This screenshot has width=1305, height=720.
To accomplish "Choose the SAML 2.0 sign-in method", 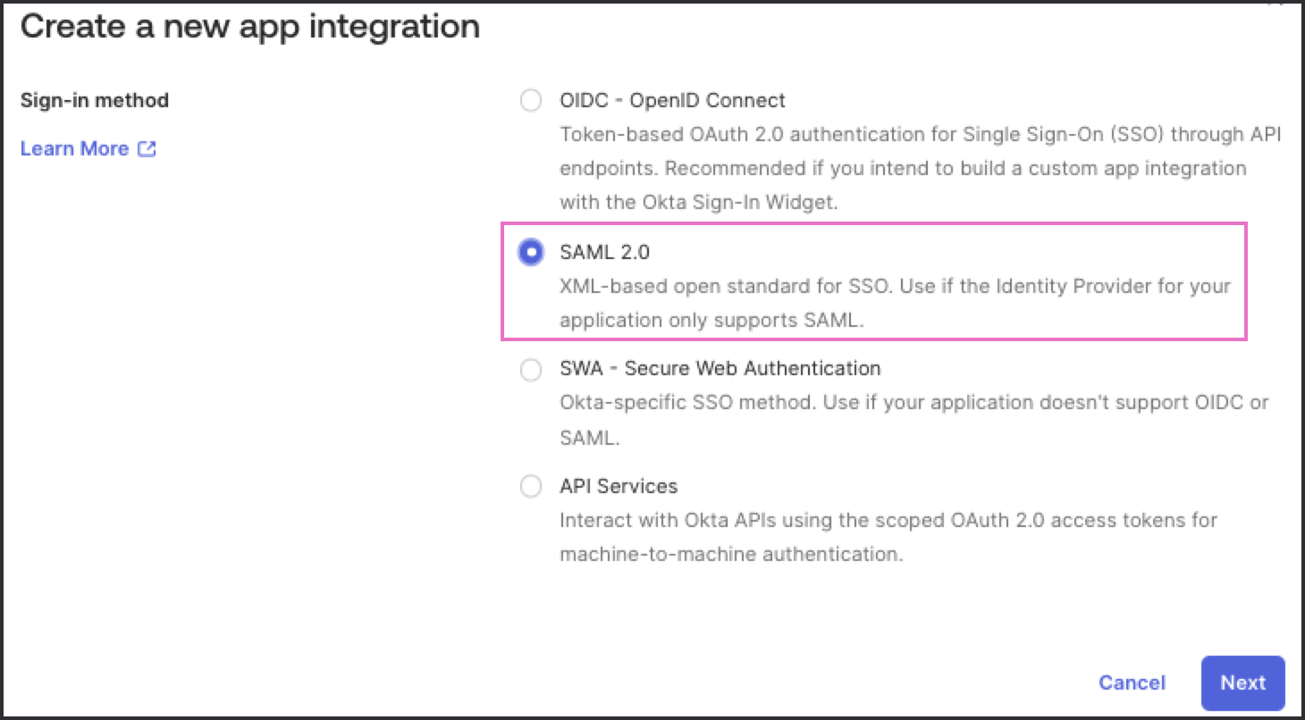I will tap(531, 253).
